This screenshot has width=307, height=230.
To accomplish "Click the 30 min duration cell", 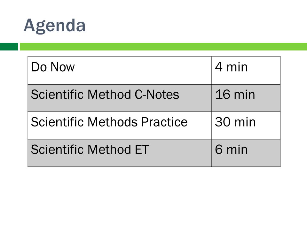I will coord(246,126).
